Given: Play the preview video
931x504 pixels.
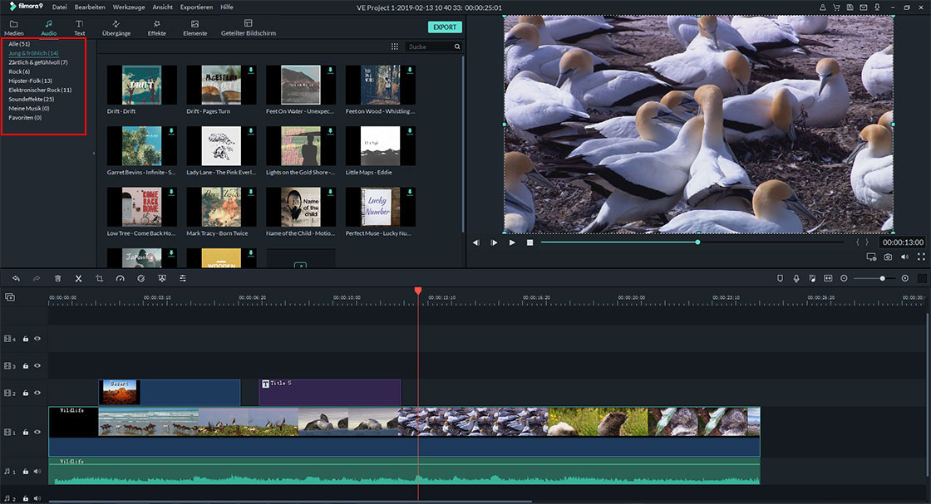Looking at the screenshot, I should pos(512,242).
